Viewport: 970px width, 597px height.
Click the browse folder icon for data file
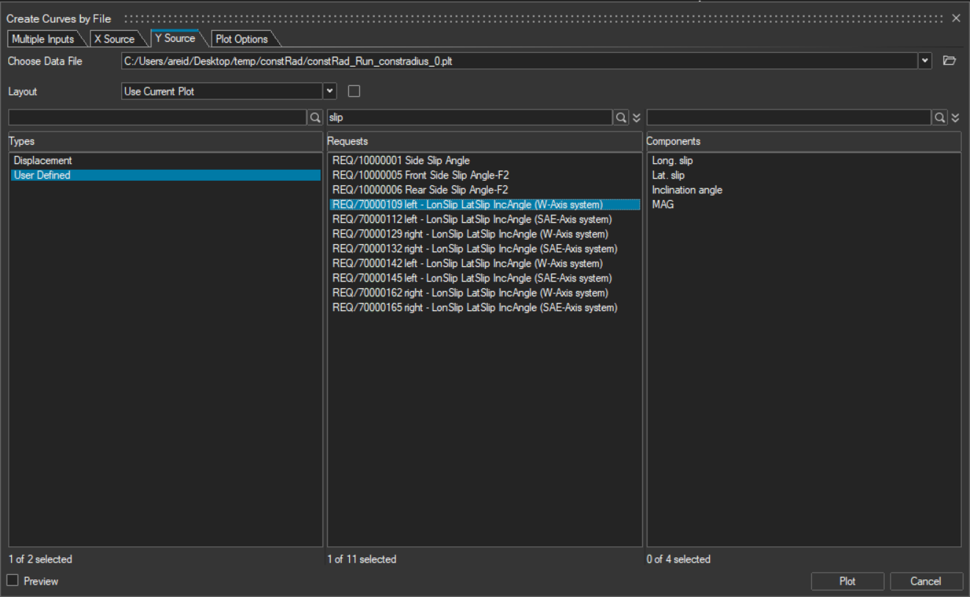(x=949, y=60)
